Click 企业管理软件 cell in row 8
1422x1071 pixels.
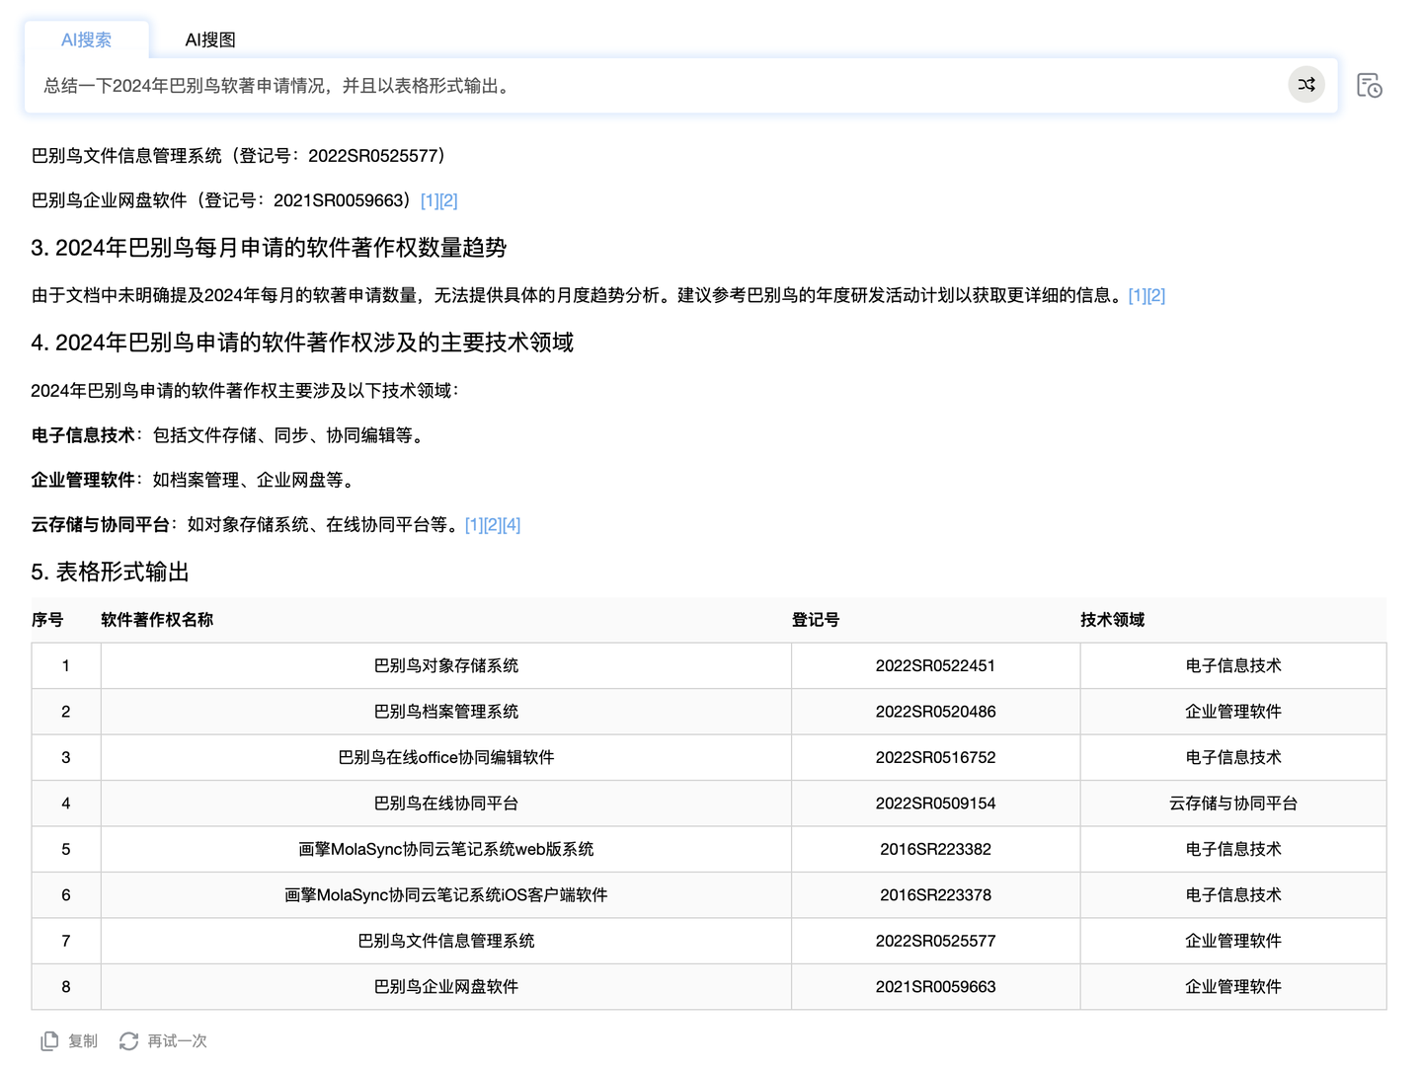(x=1233, y=987)
